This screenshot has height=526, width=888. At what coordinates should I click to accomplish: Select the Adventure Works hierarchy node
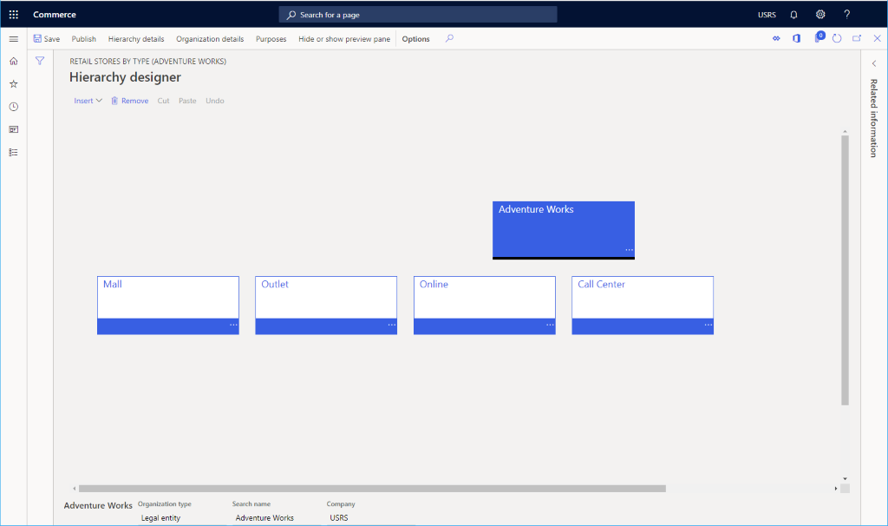pos(564,230)
